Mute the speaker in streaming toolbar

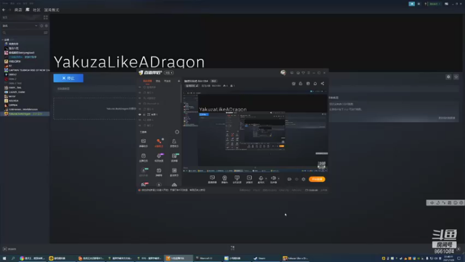pos(273,179)
